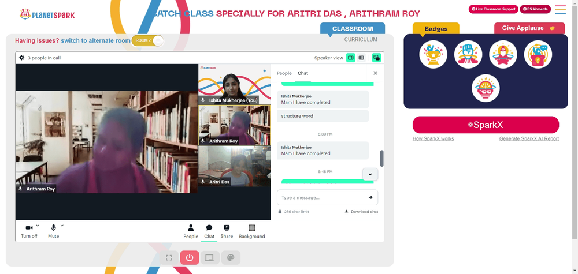Click the main Arithram Roy speaker video
The width and height of the screenshot is (578, 274).
[x=106, y=142]
